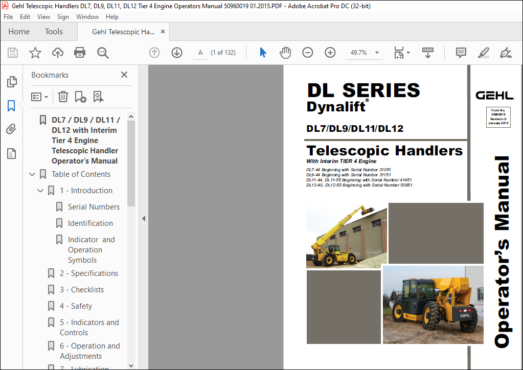Viewport: 523px width, 370px height.
Task: Add a new bookmark
Action: click(80, 97)
